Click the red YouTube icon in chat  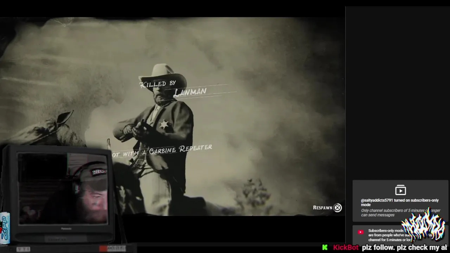tap(360, 232)
